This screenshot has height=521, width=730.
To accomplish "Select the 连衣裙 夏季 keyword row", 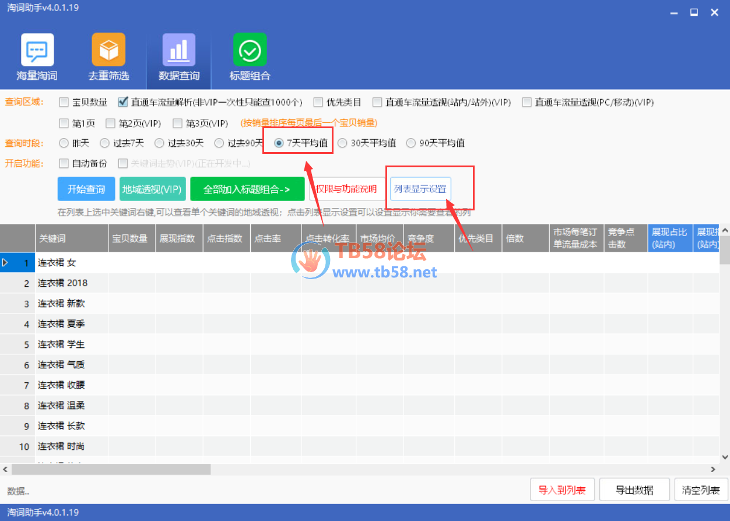I will coord(61,324).
